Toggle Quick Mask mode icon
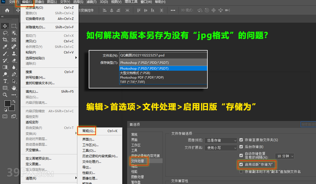This screenshot has height=184, width=316. point(5,116)
